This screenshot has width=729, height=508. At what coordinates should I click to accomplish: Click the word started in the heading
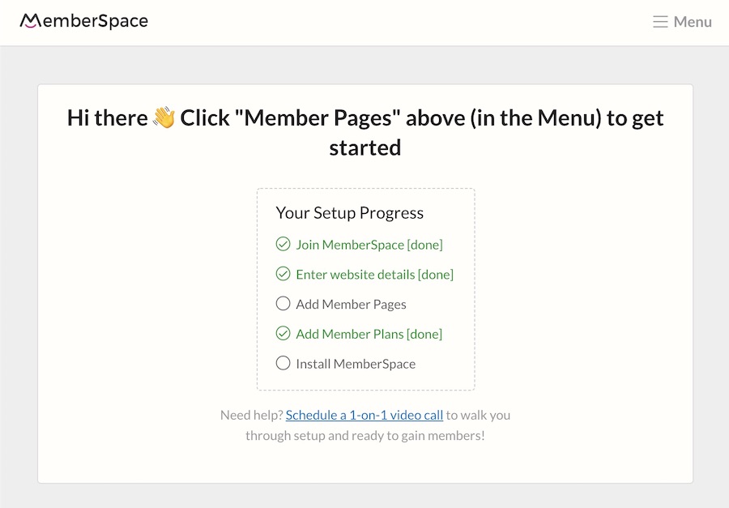pyautogui.click(x=365, y=147)
